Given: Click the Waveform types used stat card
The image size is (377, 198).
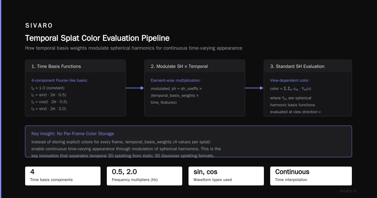Looking at the screenshot, I should (226, 176).
